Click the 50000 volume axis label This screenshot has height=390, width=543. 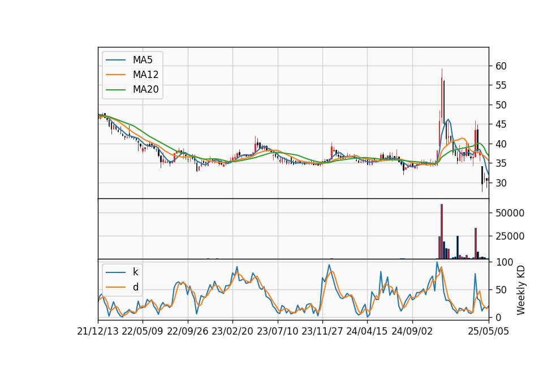[510, 213]
